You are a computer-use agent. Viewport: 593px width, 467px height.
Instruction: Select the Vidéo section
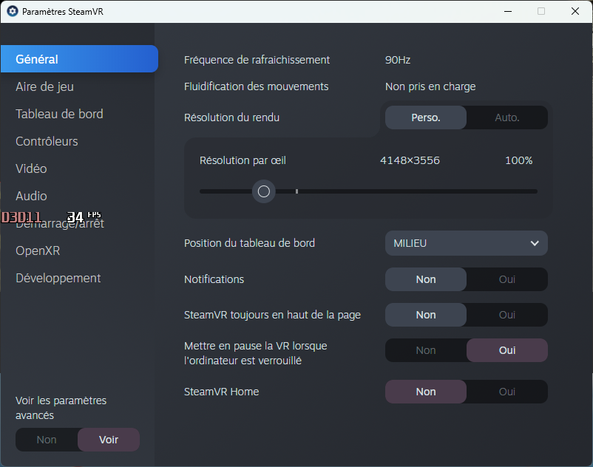pyautogui.click(x=31, y=168)
